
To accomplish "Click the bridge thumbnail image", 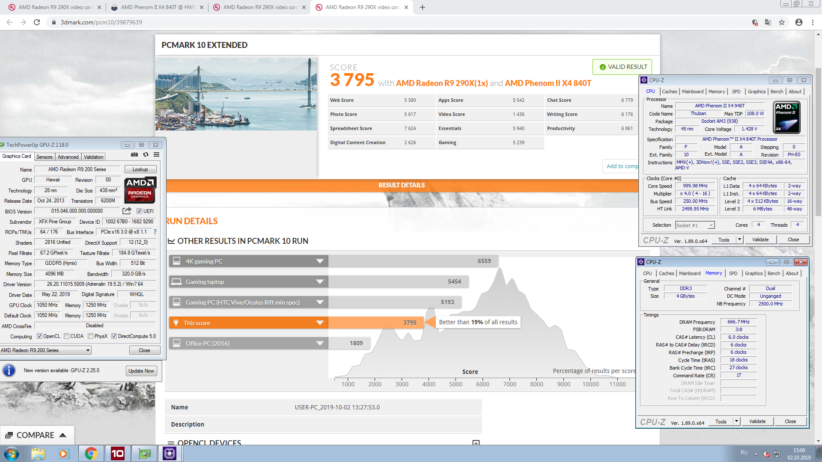I will (236, 94).
